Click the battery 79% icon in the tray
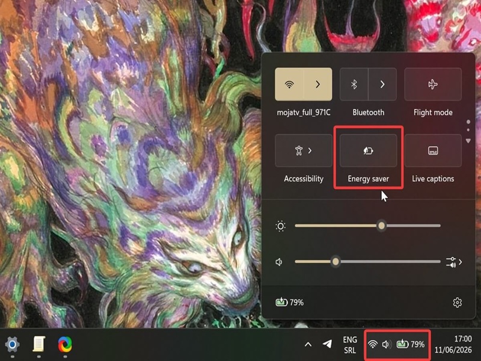Viewport: 481px width, 361px height. [x=411, y=344]
